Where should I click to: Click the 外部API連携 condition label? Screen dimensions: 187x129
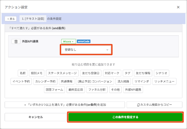[x=30, y=41]
